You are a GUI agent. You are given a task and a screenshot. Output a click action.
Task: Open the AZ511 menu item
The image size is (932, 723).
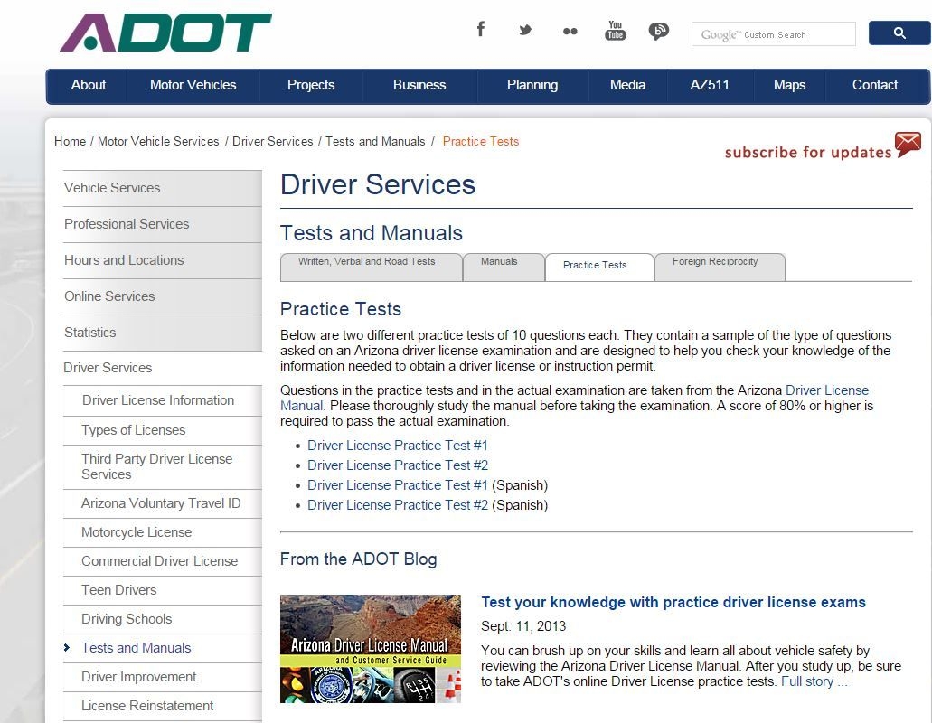[709, 86]
